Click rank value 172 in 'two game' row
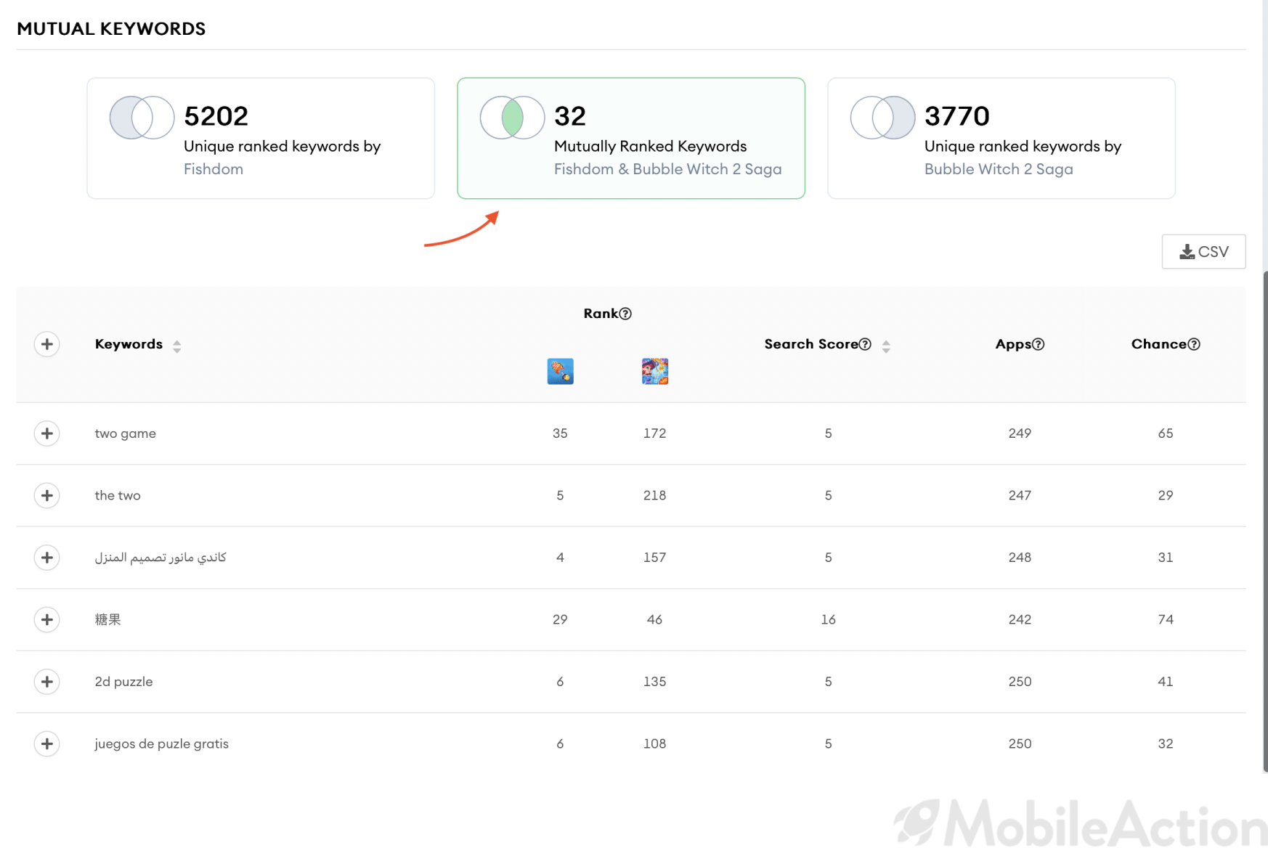This screenshot has height=848, width=1268. coord(654,433)
